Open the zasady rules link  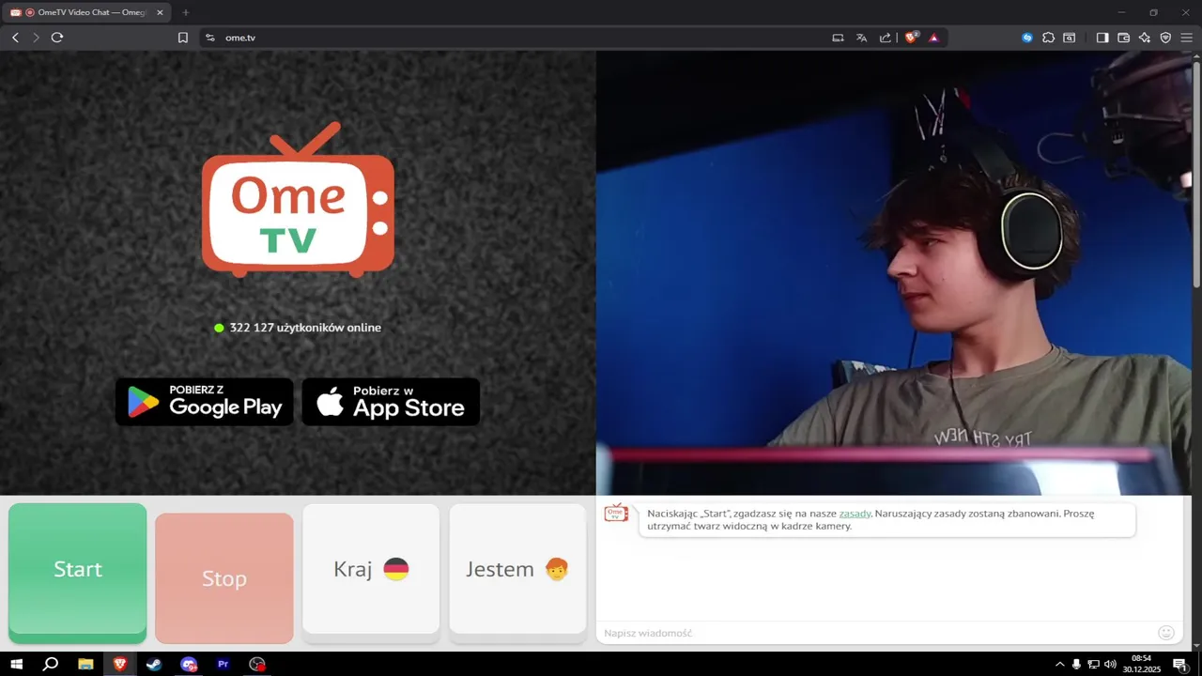[855, 514]
